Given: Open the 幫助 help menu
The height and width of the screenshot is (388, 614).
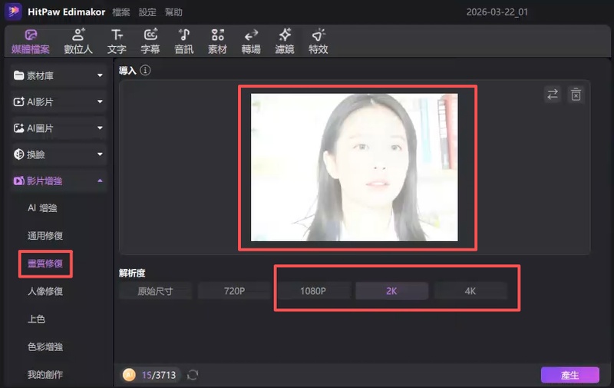Looking at the screenshot, I should [x=173, y=12].
